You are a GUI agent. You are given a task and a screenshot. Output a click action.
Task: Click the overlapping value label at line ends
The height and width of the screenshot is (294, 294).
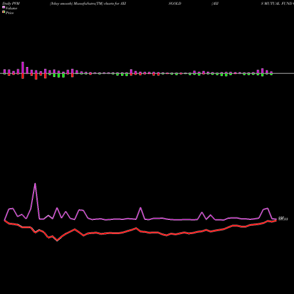pyautogui.click(x=283, y=219)
